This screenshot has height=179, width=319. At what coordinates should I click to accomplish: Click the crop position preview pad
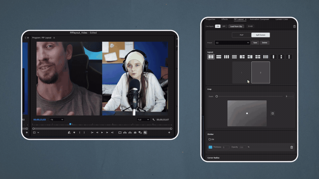pos(247,113)
